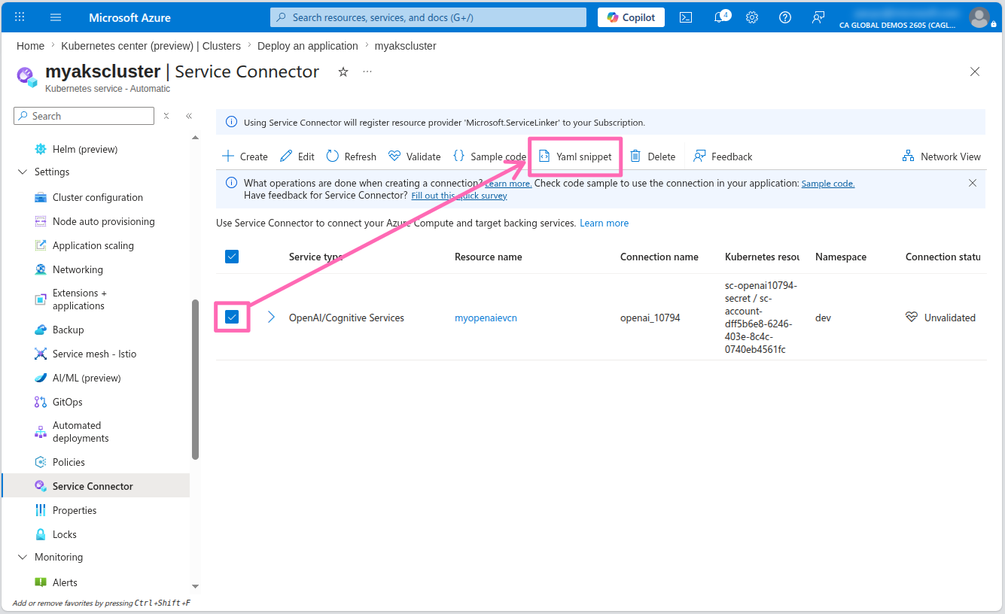Open portal settings gear
The width and height of the screenshot is (1005, 614).
(752, 17)
